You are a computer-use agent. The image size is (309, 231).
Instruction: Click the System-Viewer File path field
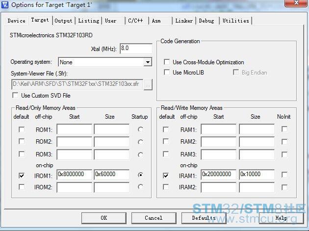77,84
